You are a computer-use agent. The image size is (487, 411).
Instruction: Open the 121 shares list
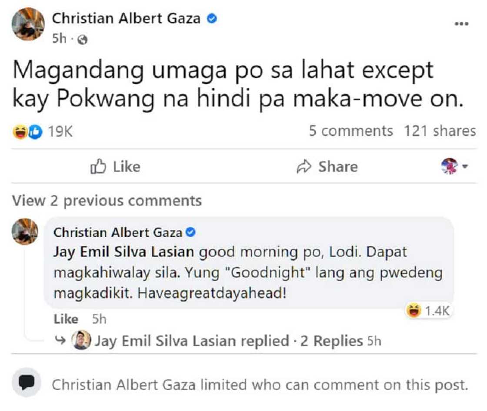pyautogui.click(x=440, y=131)
